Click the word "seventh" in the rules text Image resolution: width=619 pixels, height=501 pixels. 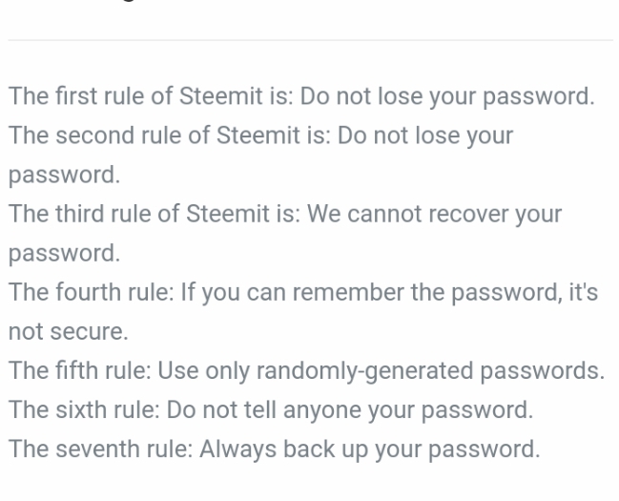point(84,449)
